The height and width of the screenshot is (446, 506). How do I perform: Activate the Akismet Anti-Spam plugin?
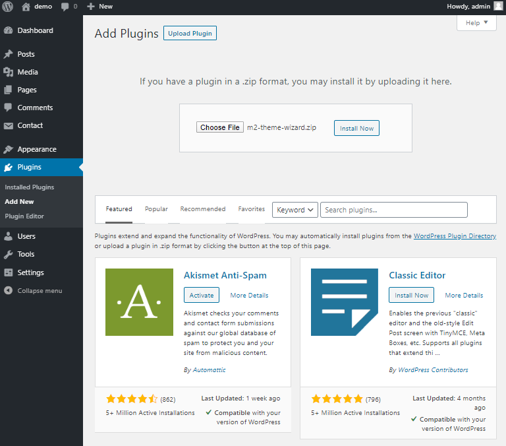click(x=202, y=295)
